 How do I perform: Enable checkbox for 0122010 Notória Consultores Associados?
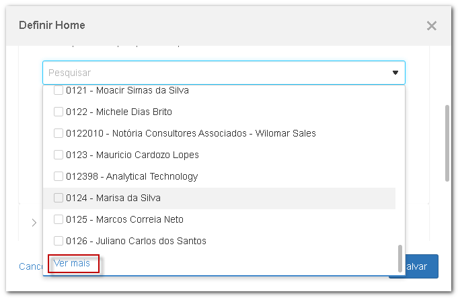pos(59,133)
